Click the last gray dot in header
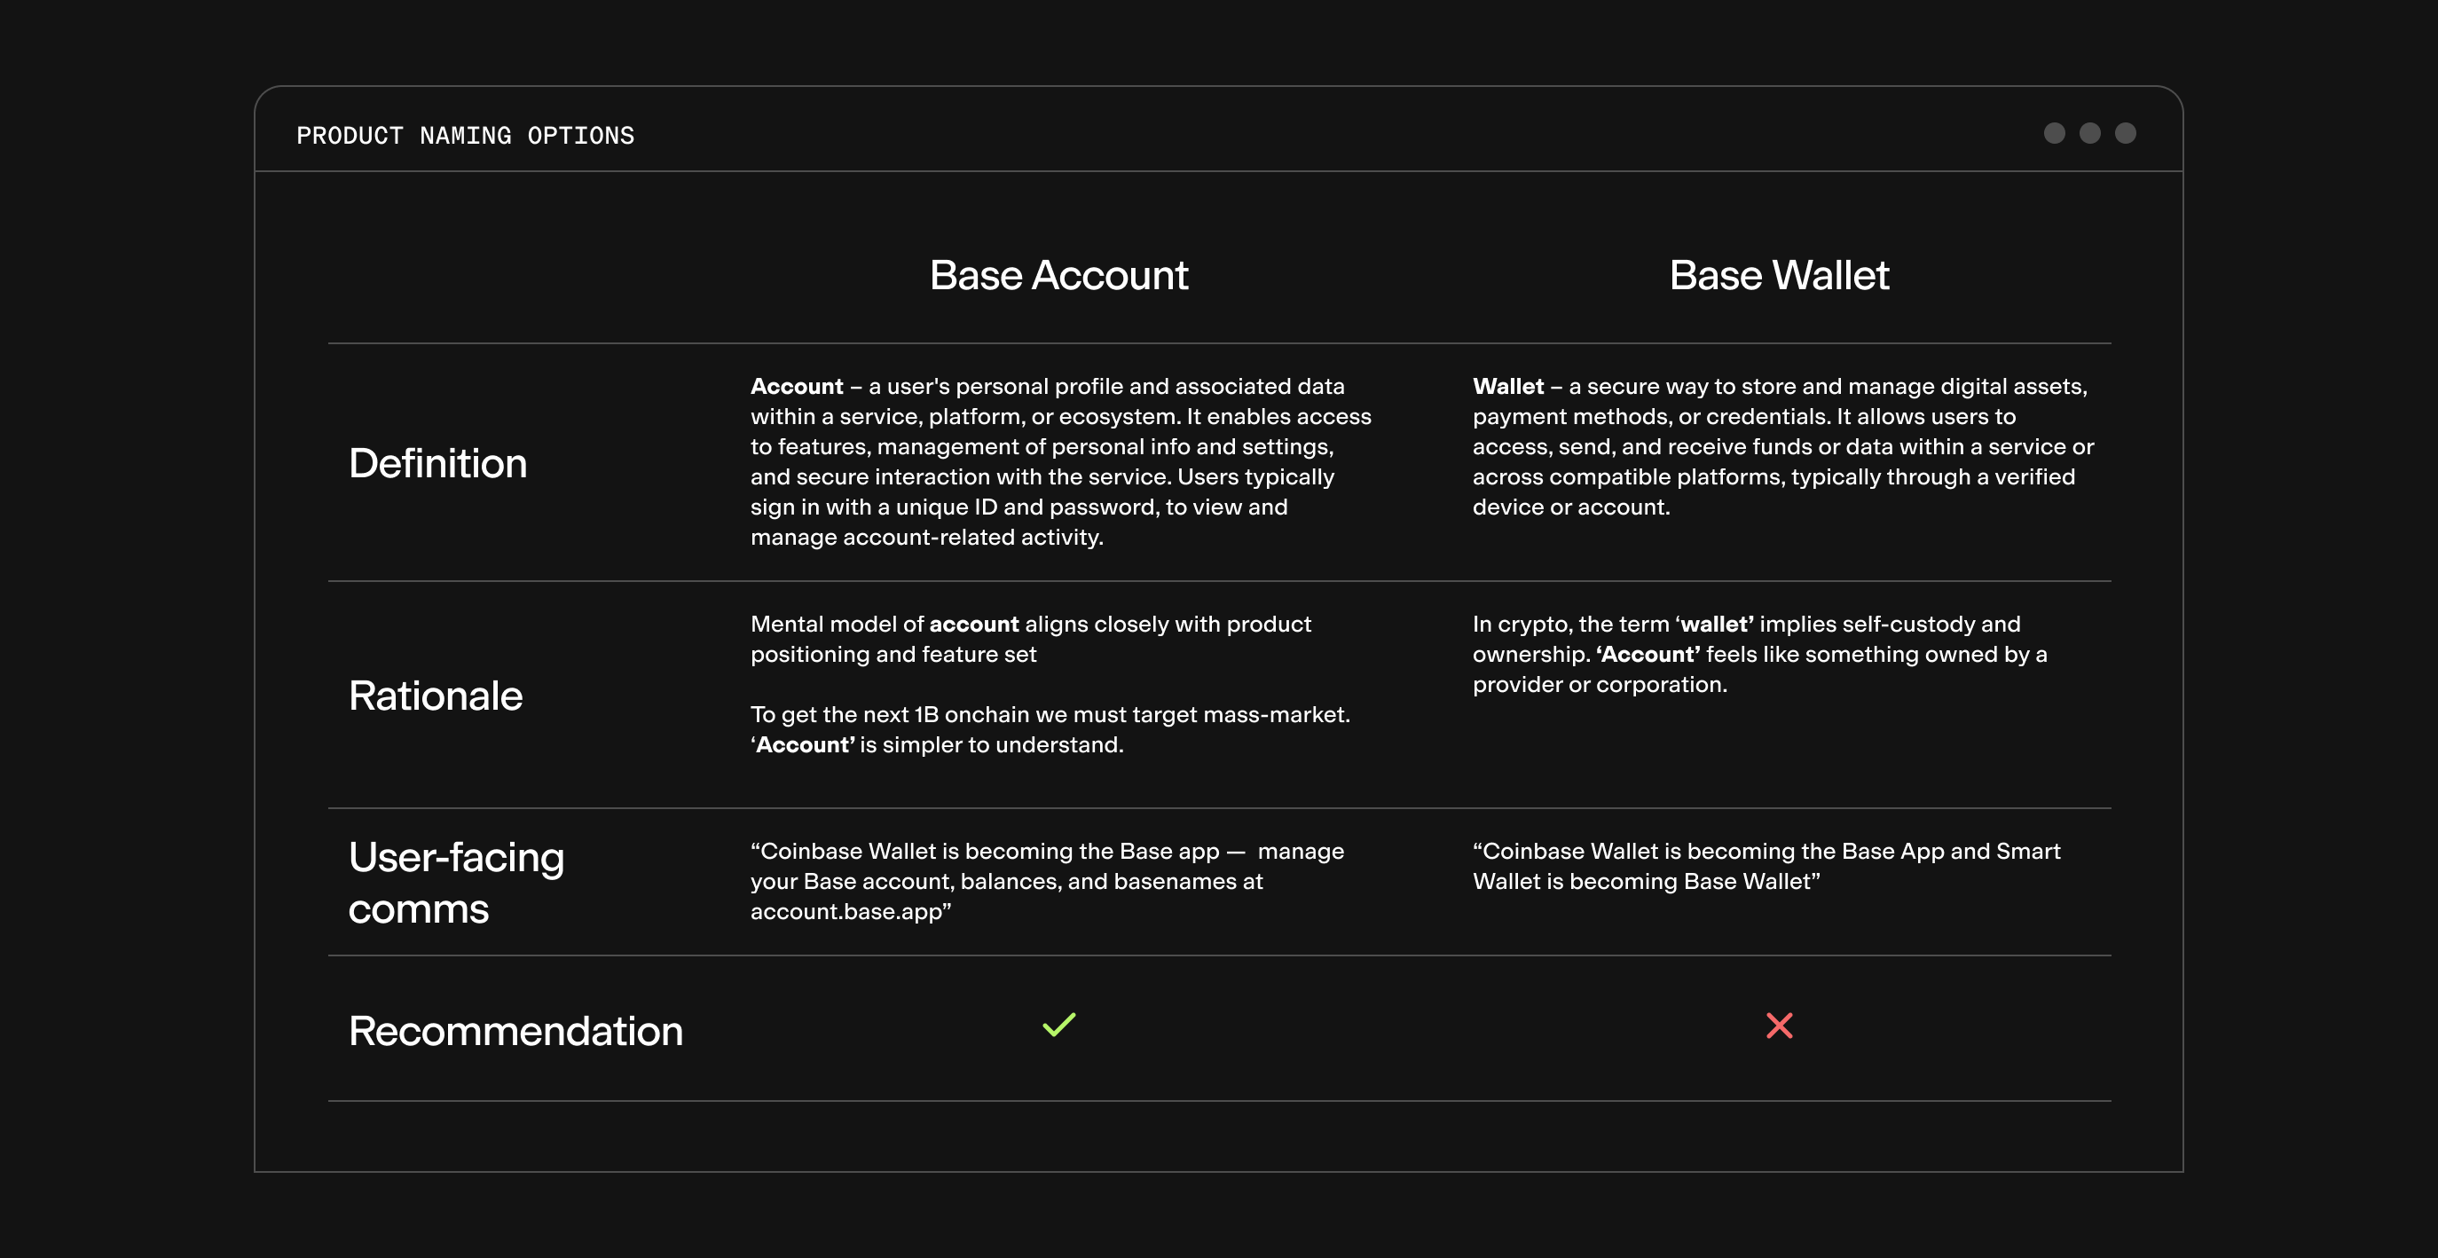 (x=2126, y=133)
